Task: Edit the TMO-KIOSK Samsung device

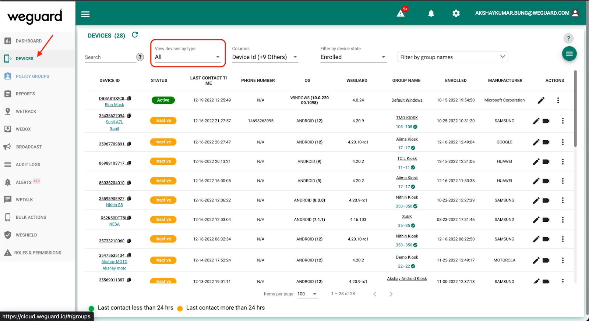Action: coord(536,121)
